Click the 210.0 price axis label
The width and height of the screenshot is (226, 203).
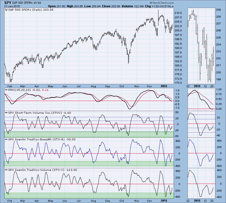(179, 13)
